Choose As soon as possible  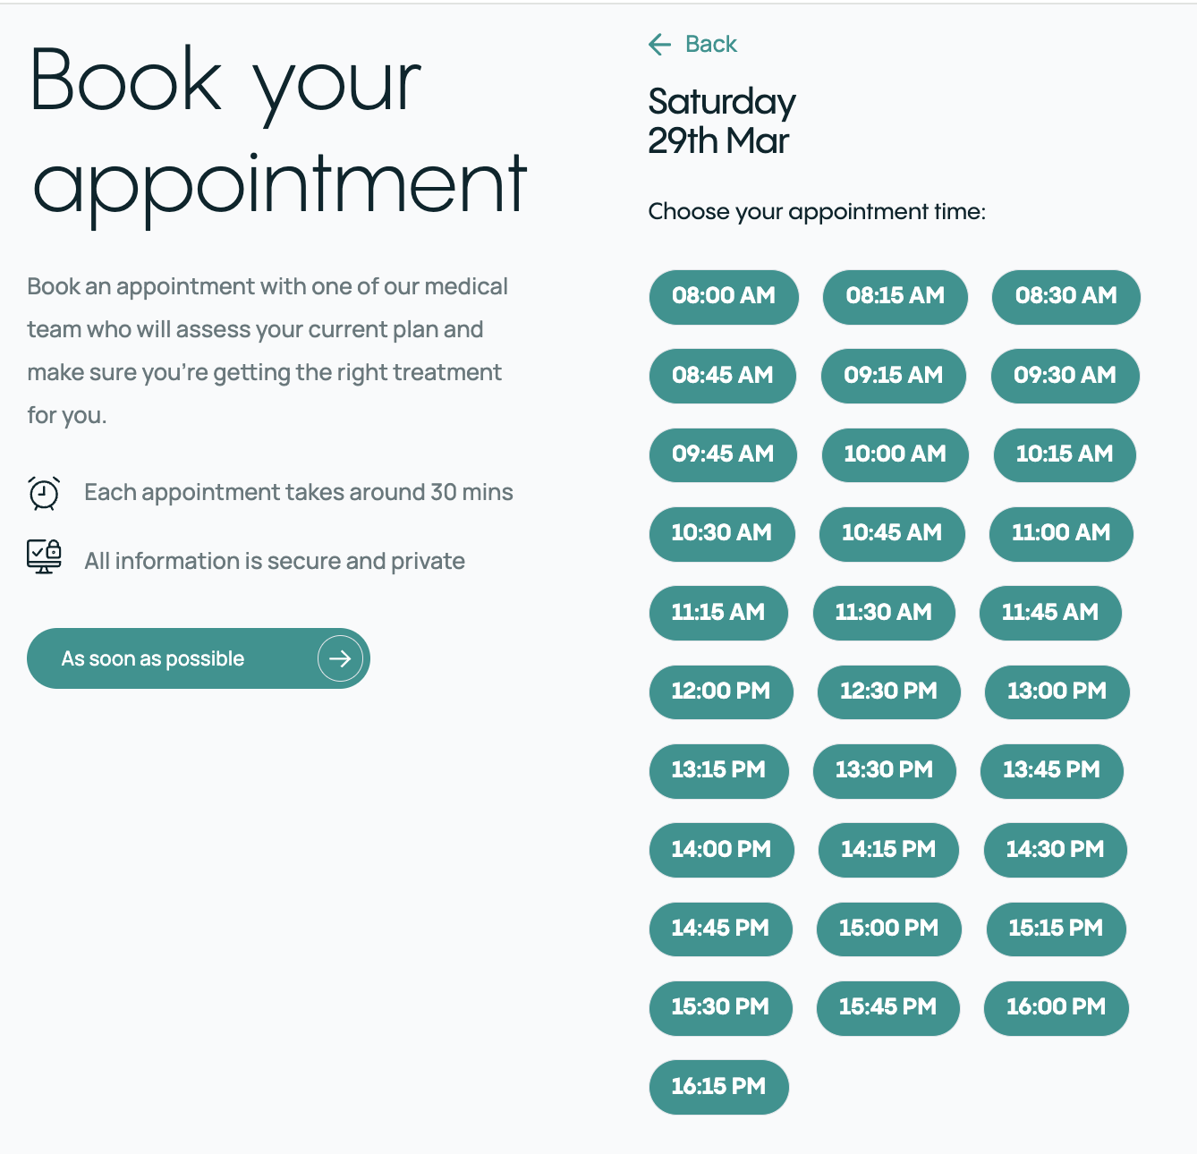point(199,658)
